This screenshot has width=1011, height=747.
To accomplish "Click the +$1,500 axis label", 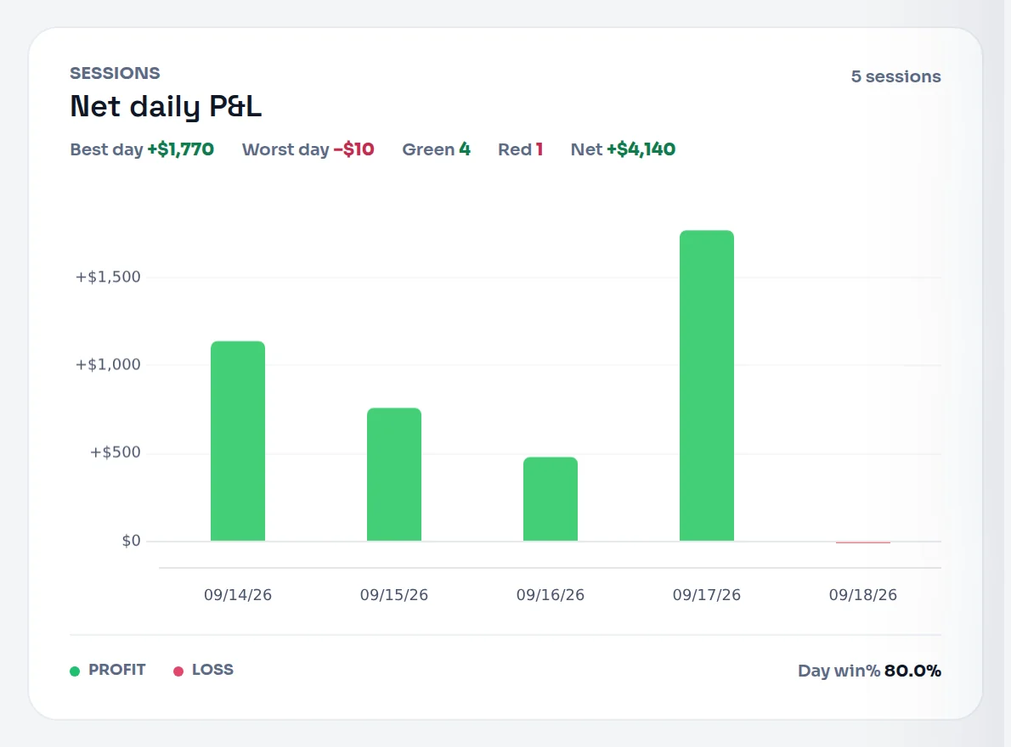I will click(108, 277).
